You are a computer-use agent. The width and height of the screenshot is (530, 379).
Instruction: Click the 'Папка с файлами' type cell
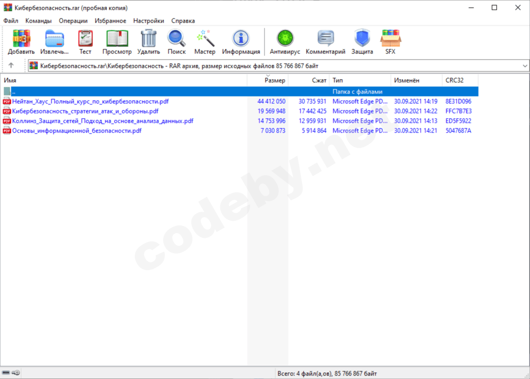(357, 91)
